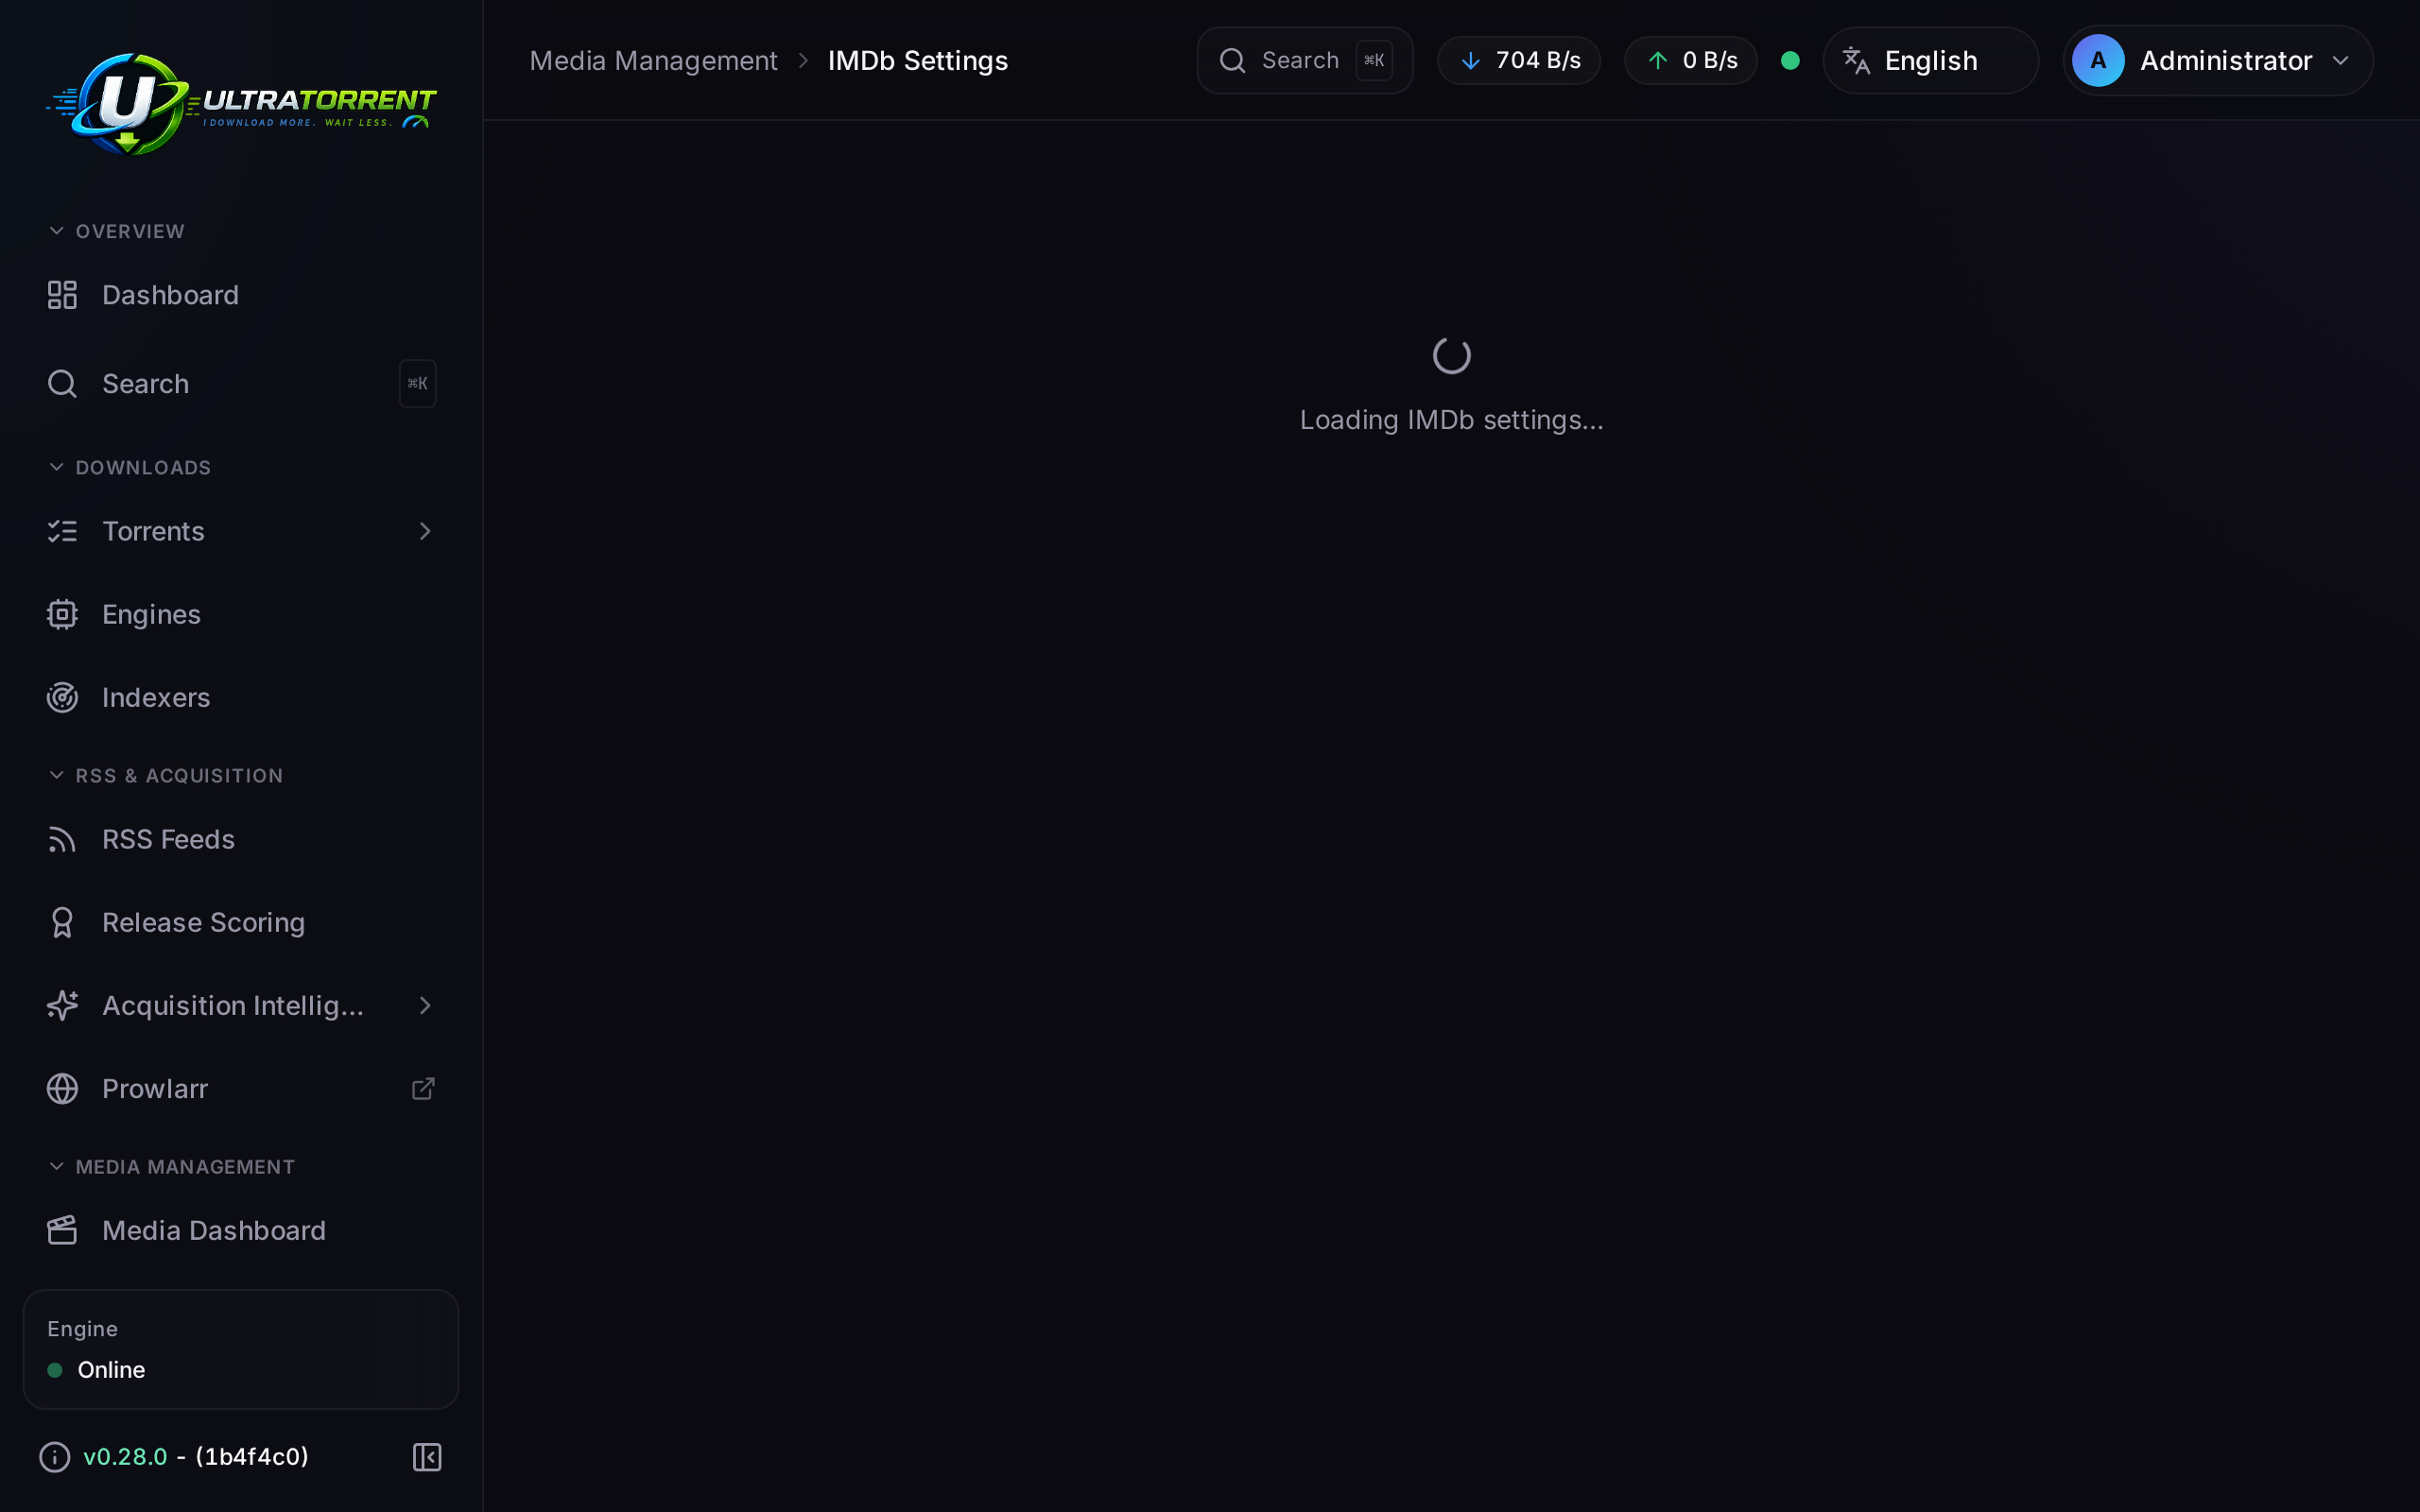Image resolution: width=2420 pixels, height=1512 pixels.
Task: Collapse the sidebar panel
Action: coord(427,1457)
